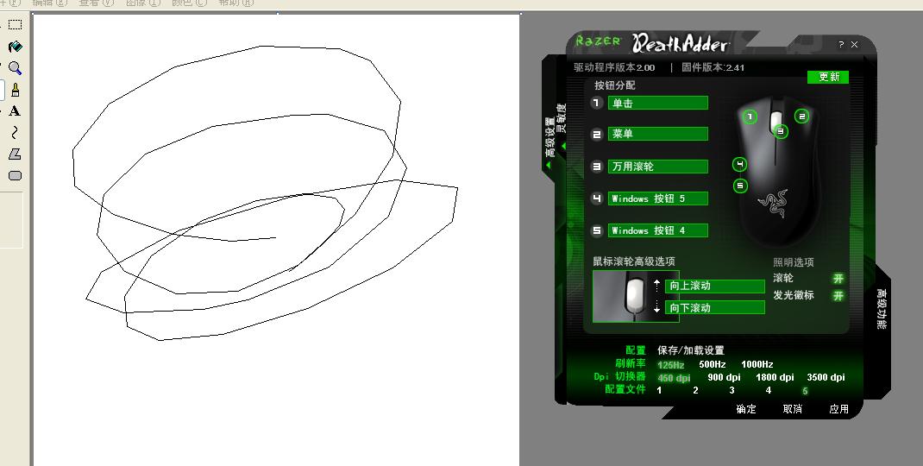
Task: Switch to profile 3 in 配置文件 row
Action: click(731, 390)
